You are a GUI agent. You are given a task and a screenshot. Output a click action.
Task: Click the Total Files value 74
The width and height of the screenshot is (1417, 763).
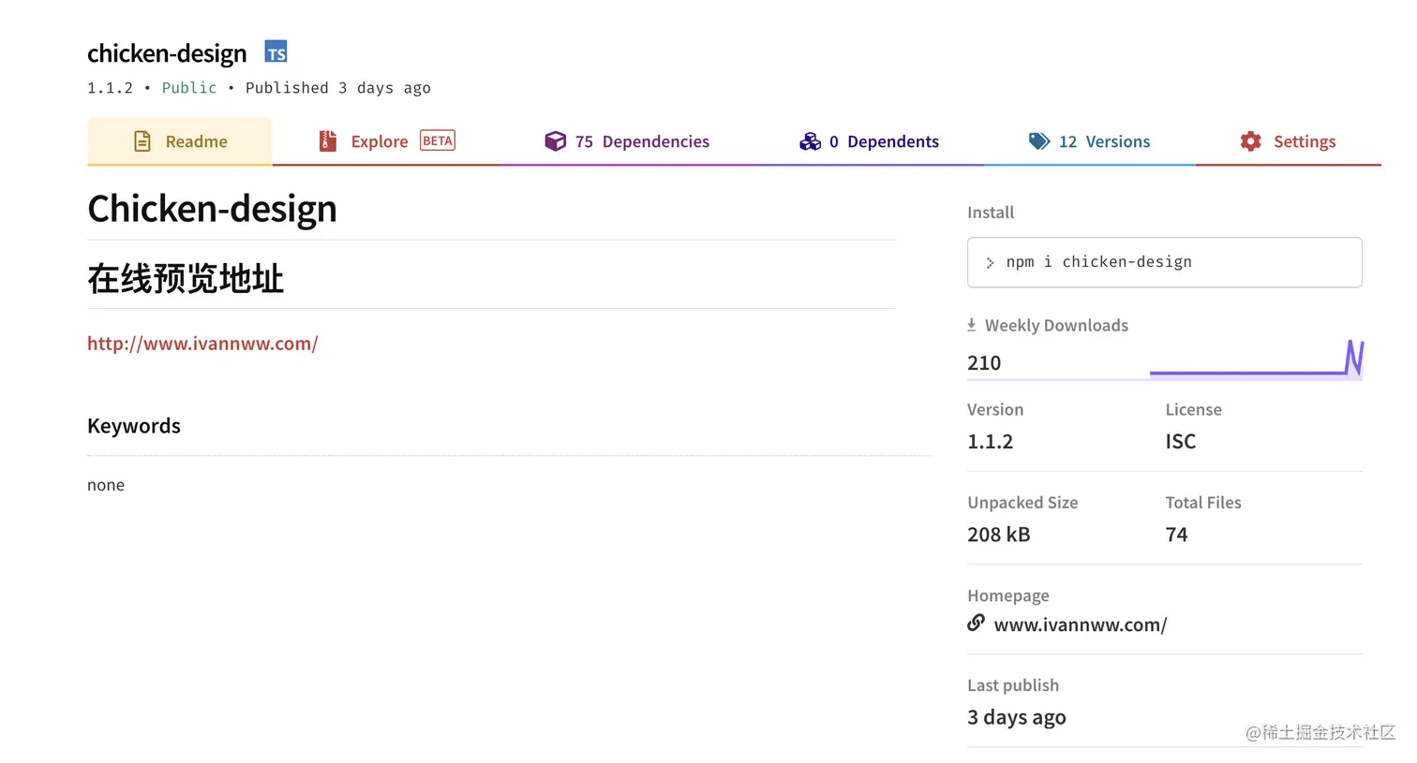click(1176, 535)
